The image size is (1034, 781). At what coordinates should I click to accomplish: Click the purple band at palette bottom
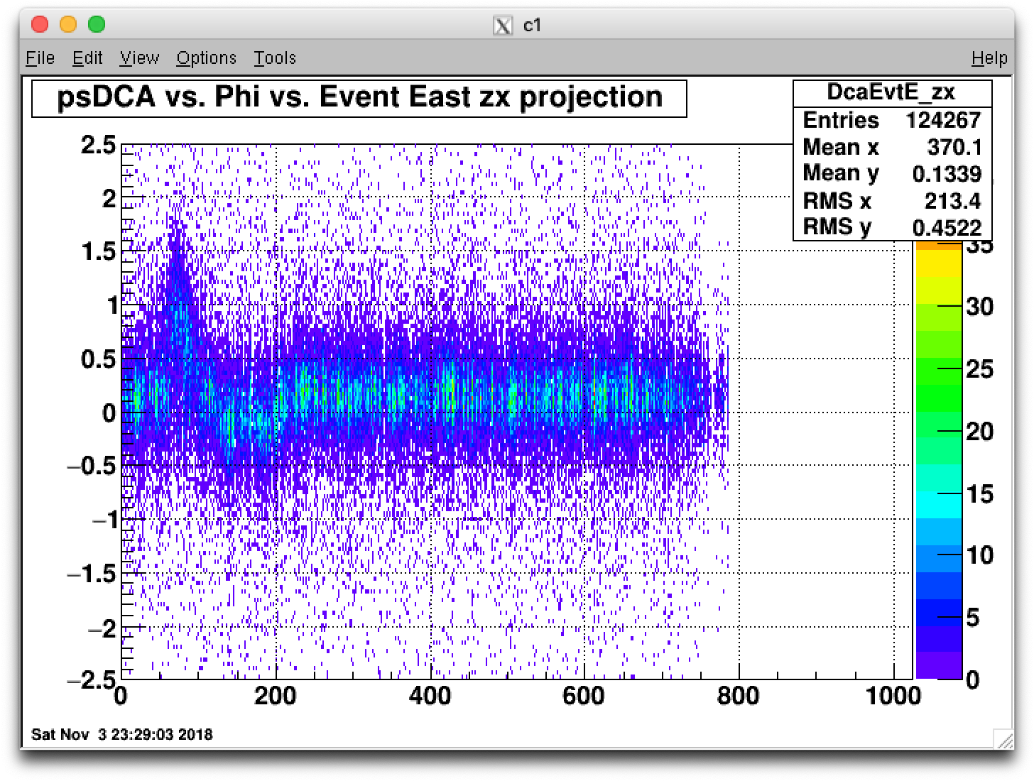938,665
